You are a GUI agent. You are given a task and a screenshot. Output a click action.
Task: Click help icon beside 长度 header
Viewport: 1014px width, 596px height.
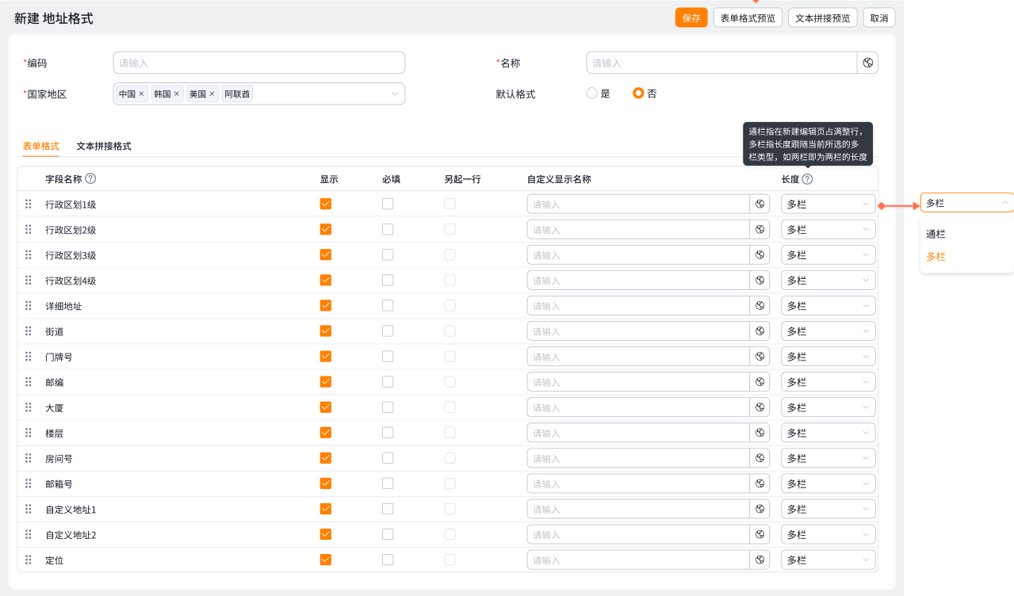tap(807, 179)
